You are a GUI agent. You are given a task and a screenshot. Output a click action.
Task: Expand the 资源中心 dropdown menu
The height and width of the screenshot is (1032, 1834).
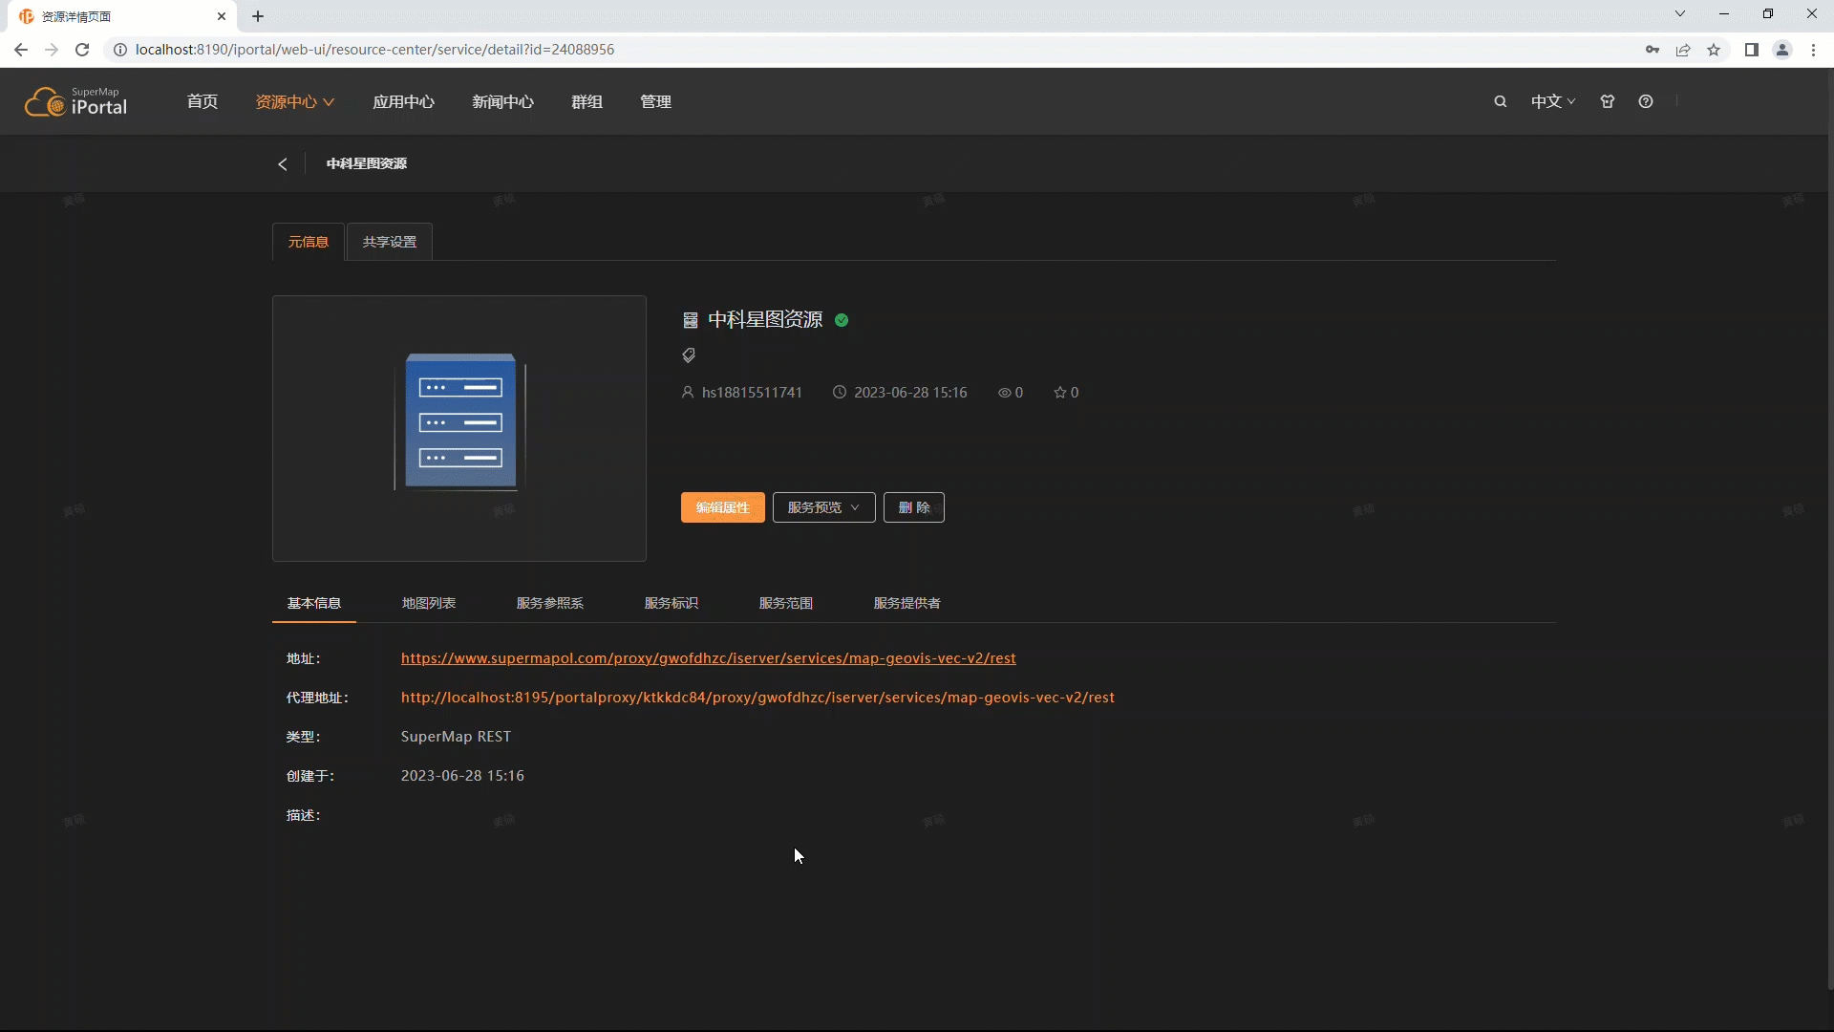click(294, 101)
